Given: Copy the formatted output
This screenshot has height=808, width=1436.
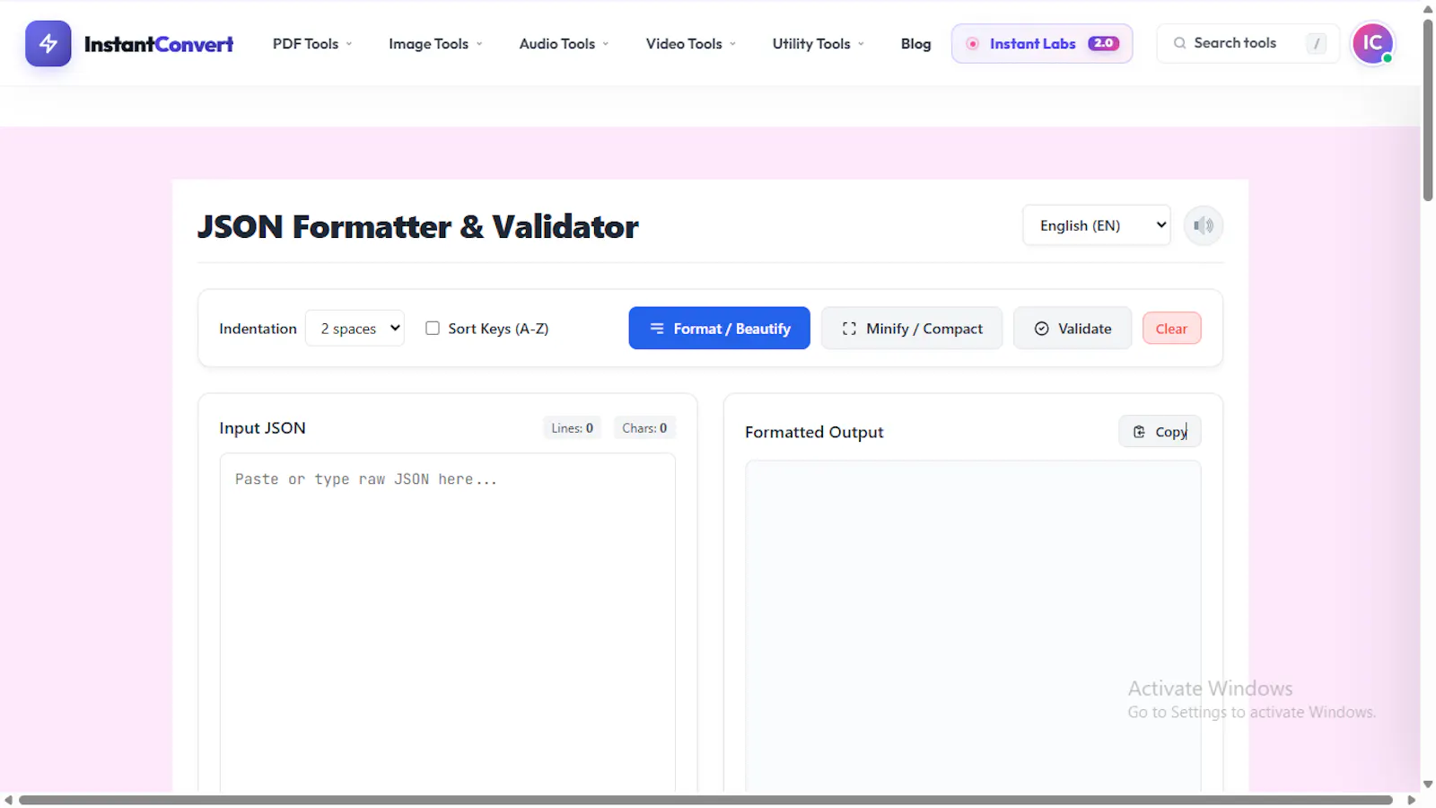Looking at the screenshot, I should (x=1160, y=432).
